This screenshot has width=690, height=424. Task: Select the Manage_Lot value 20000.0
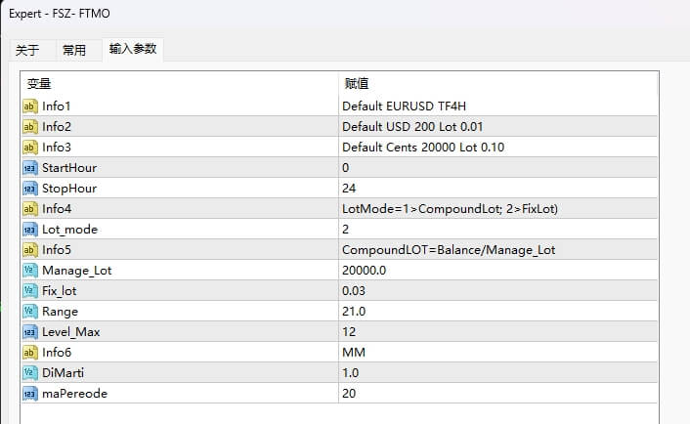pos(364,270)
